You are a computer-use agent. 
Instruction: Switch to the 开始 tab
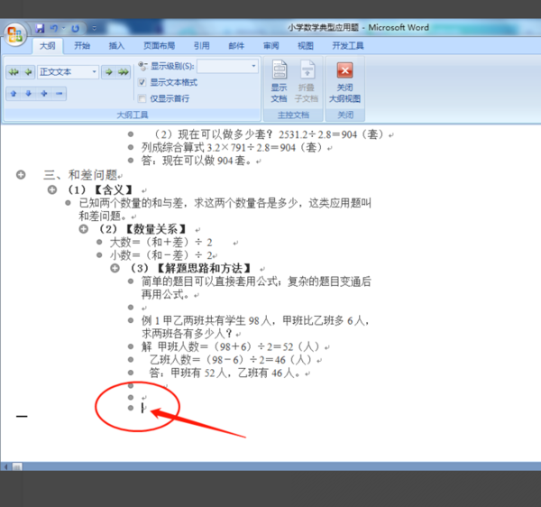(82, 45)
